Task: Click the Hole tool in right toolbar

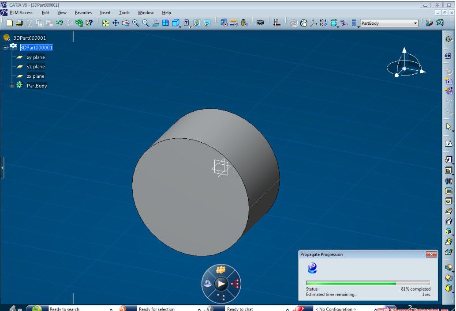Action: 449,201
